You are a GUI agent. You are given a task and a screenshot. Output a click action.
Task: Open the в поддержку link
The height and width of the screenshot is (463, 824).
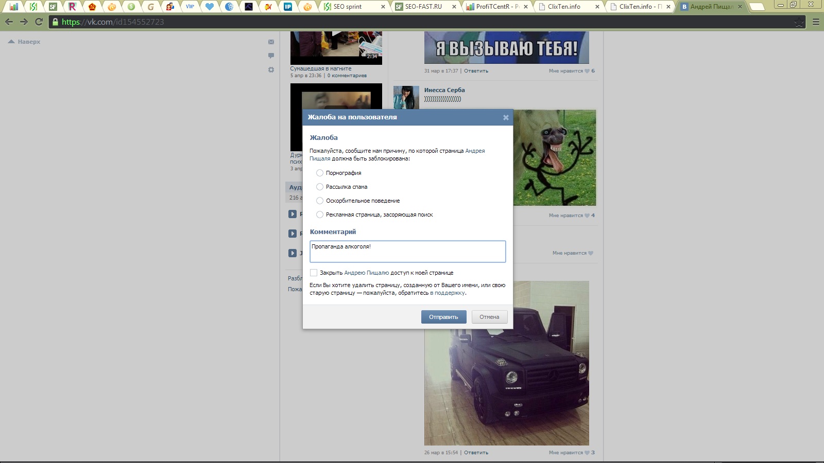tap(448, 293)
